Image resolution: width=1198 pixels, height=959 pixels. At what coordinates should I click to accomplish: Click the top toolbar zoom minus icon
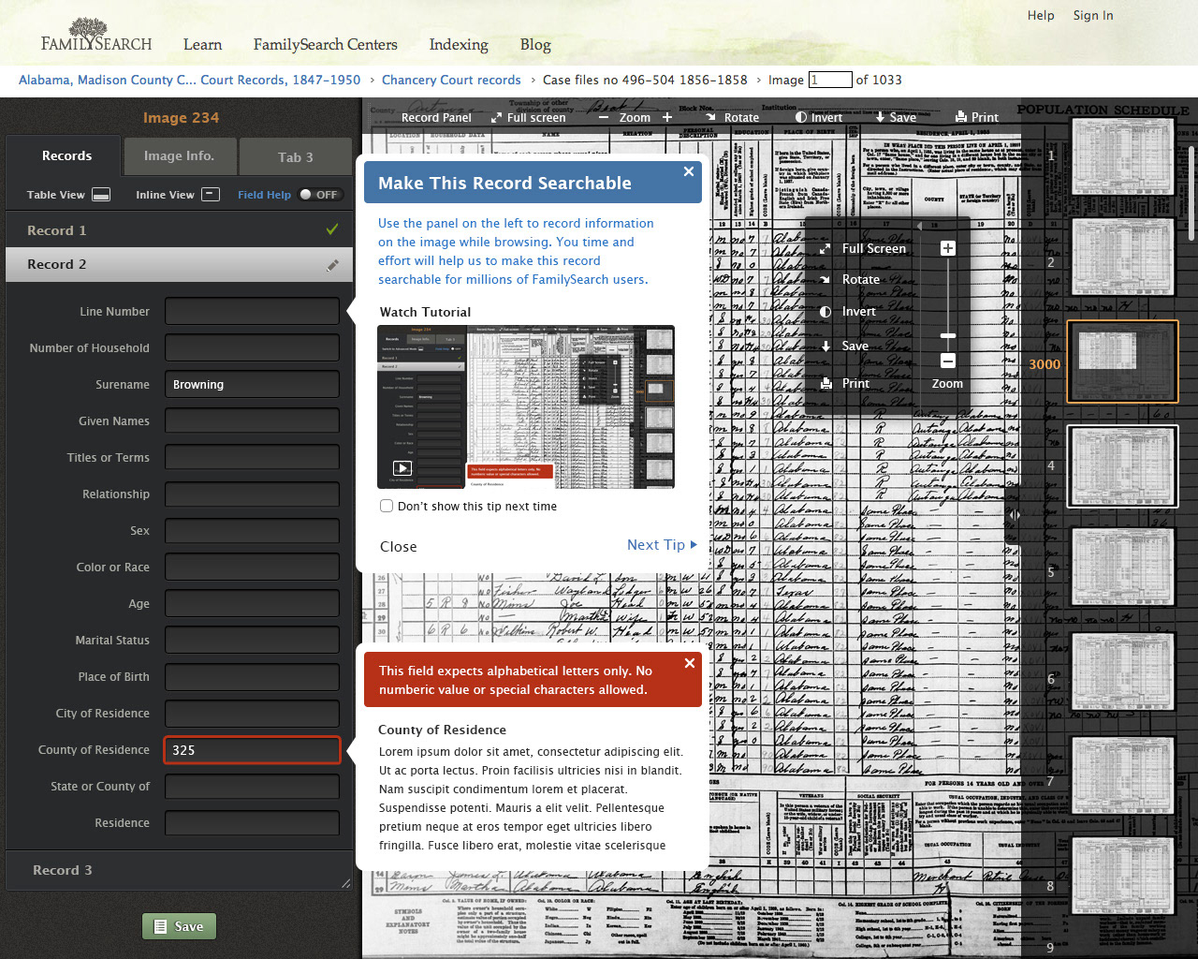pyautogui.click(x=604, y=118)
